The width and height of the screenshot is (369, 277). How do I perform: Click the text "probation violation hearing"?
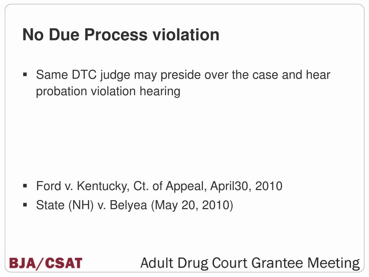click(108, 91)
